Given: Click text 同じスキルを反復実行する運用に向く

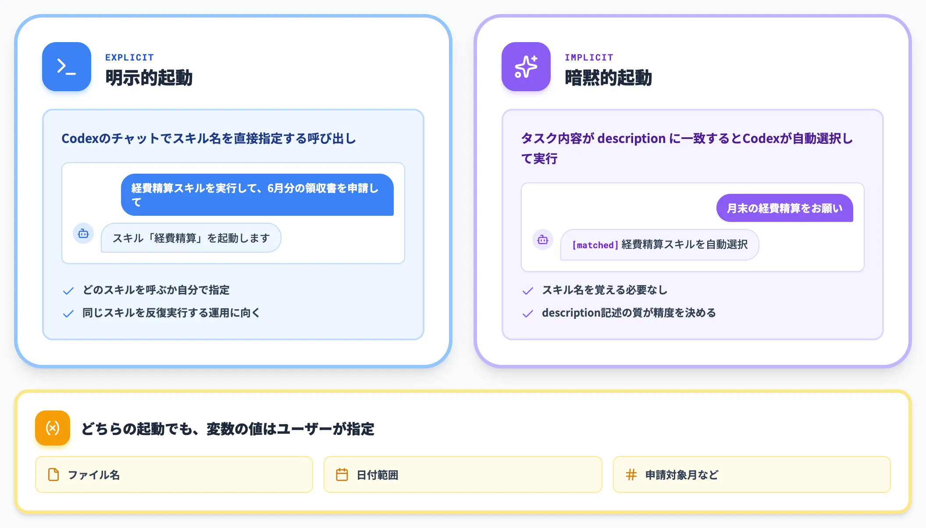Looking at the screenshot, I should (171, 313).
